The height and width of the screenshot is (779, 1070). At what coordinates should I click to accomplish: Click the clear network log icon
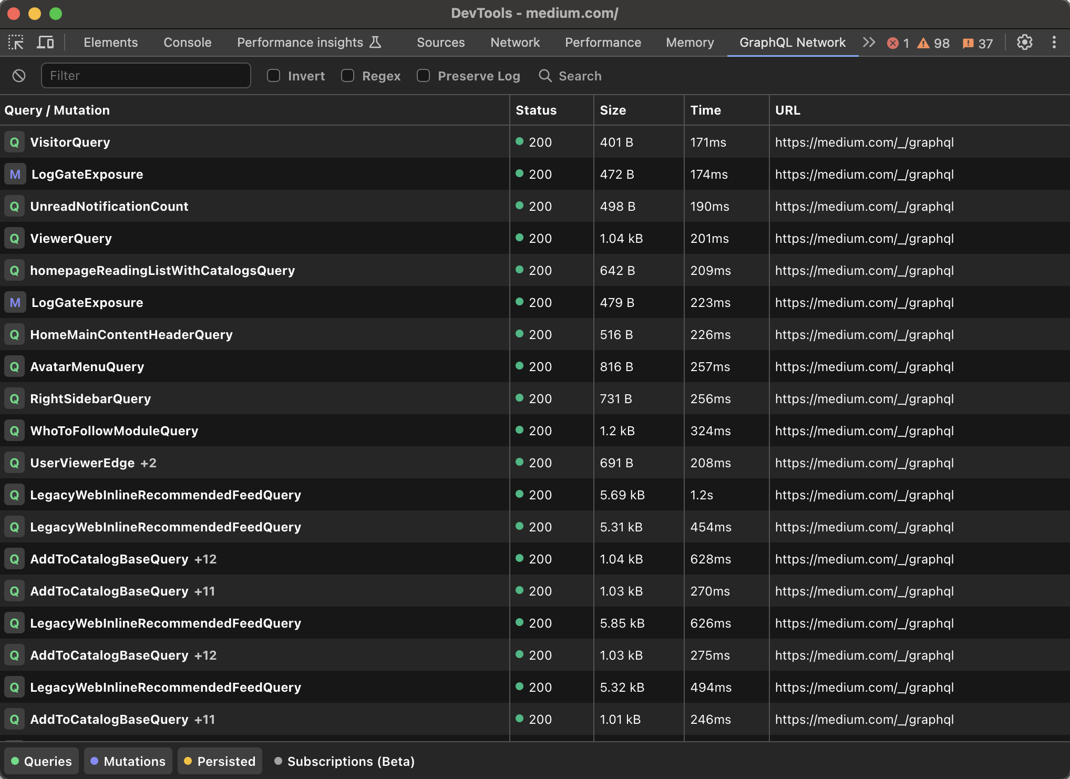pyautogui.click(x=19, y=76)
